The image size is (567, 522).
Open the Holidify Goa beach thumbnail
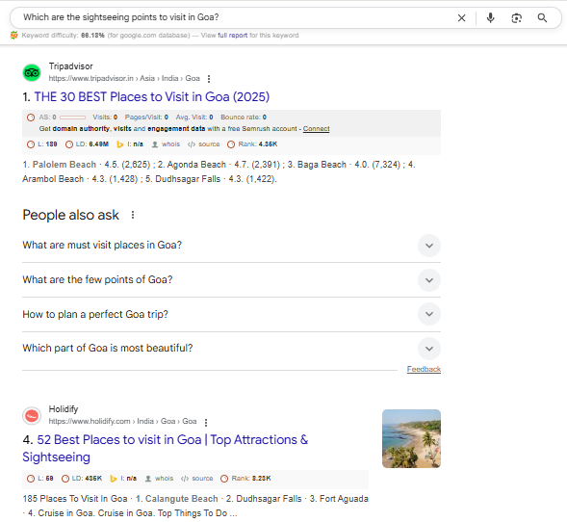(411, 439)
